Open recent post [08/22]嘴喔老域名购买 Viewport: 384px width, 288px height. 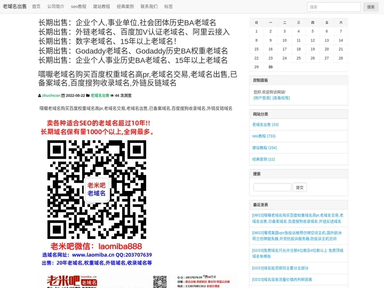click(298, 218)
